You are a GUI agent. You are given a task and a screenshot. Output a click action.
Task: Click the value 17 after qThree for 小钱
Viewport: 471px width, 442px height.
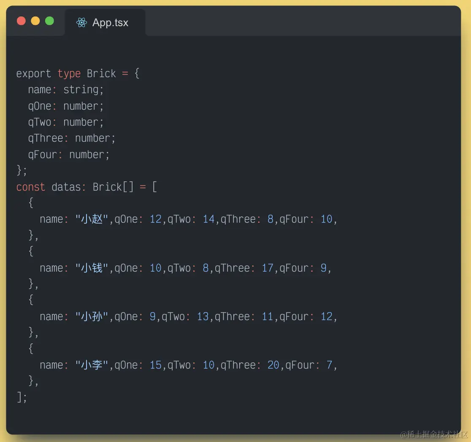[x=268, y=268]
